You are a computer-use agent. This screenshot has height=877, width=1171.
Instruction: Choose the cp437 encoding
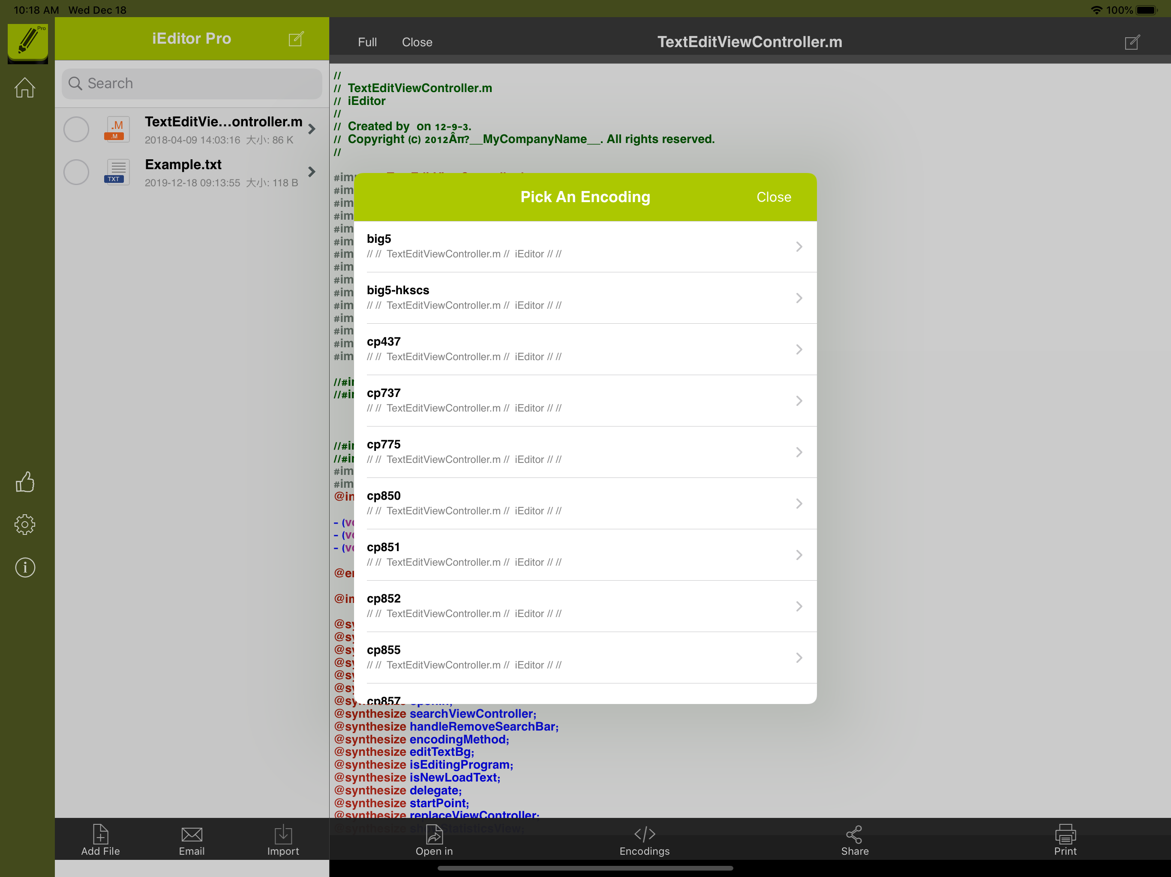585,349
